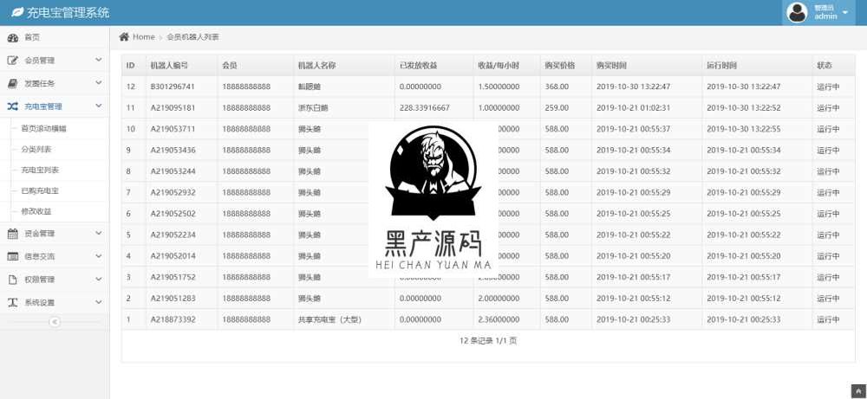Click robot number A219053436
This screenshot has width=867, height=399.
tap(173, 150)
